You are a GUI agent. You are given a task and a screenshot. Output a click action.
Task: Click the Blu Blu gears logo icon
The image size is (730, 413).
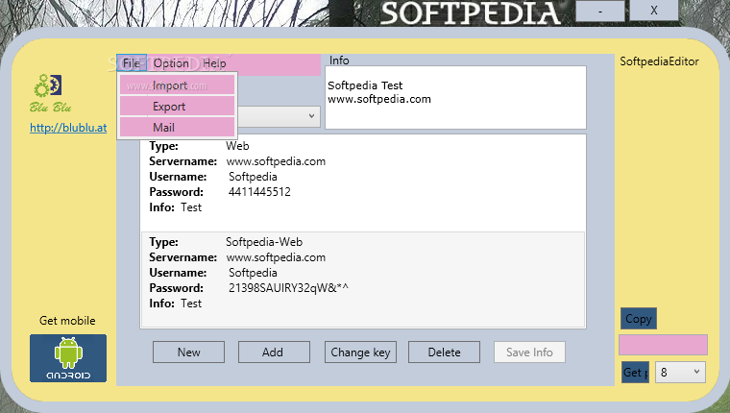[x=48, y=85]
